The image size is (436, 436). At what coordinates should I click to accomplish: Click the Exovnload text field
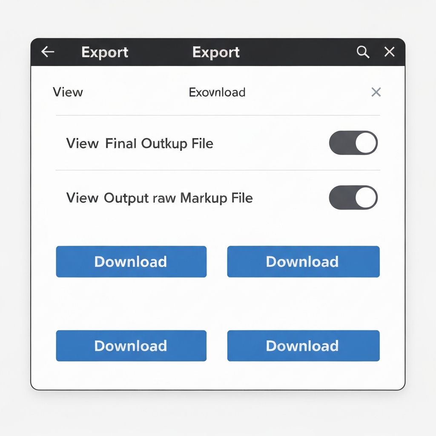(x=217, y=92)
